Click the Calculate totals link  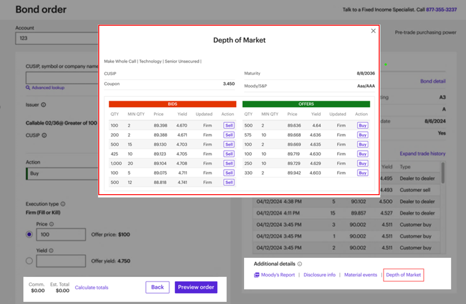click(92, 287)
